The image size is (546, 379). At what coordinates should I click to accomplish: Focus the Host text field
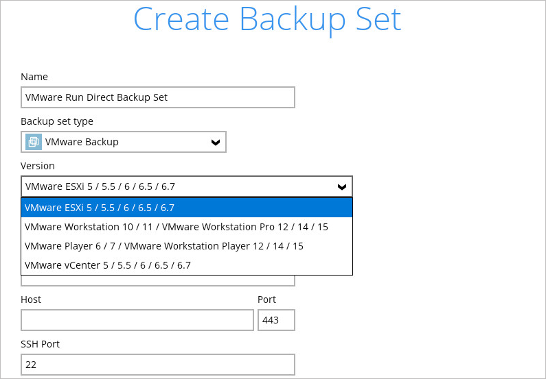click(137, 320)
